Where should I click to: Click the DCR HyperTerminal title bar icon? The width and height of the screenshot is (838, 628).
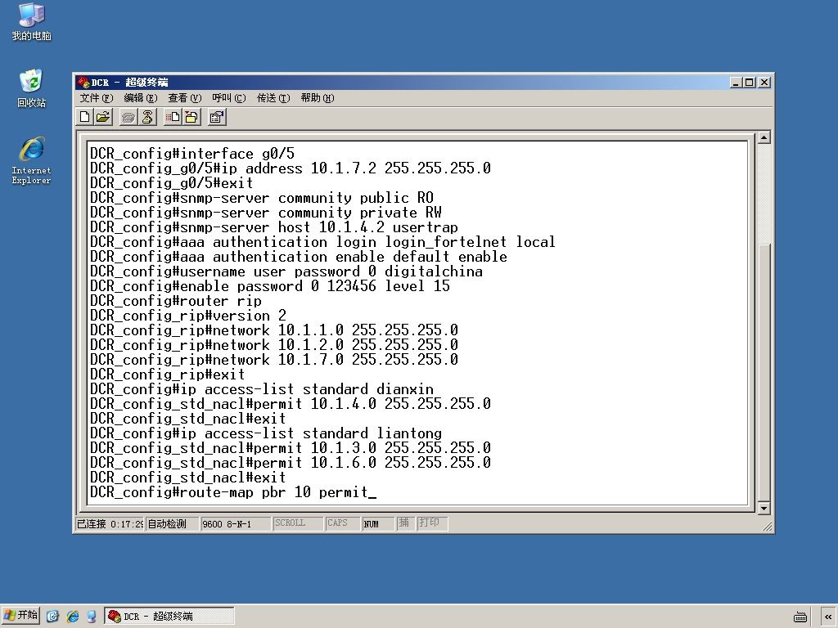pyautogui.click(x=83, y=83)
